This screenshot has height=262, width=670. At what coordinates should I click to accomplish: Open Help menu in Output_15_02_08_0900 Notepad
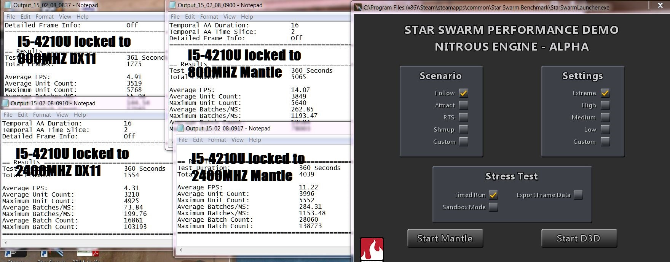click(x=247, y=17)
